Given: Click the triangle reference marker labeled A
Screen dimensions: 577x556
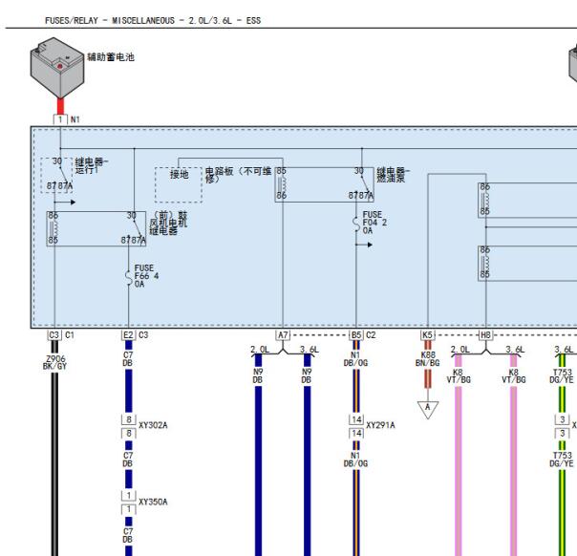Looking at the screenshot, I should (428, 410).
